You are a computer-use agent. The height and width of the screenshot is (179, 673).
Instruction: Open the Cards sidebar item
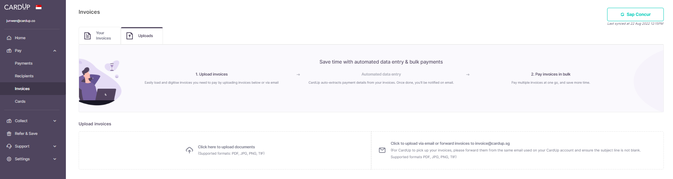pyautogui.click(x=20, y=102)
